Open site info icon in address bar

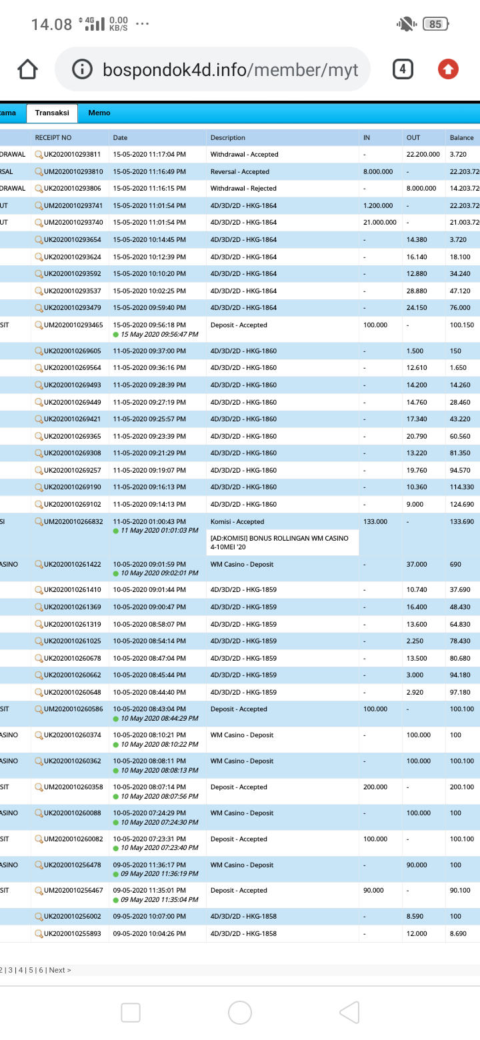[x=82, y=69]
